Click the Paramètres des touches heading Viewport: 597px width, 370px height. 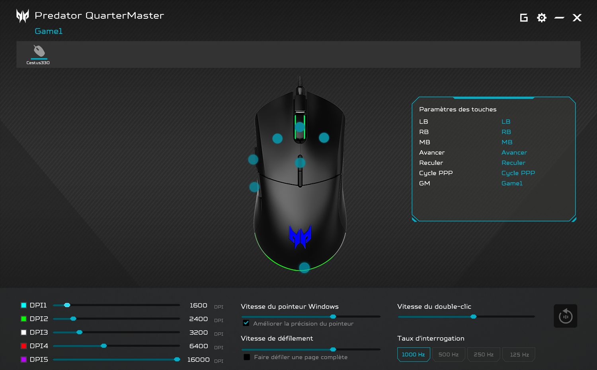[458, 109]
